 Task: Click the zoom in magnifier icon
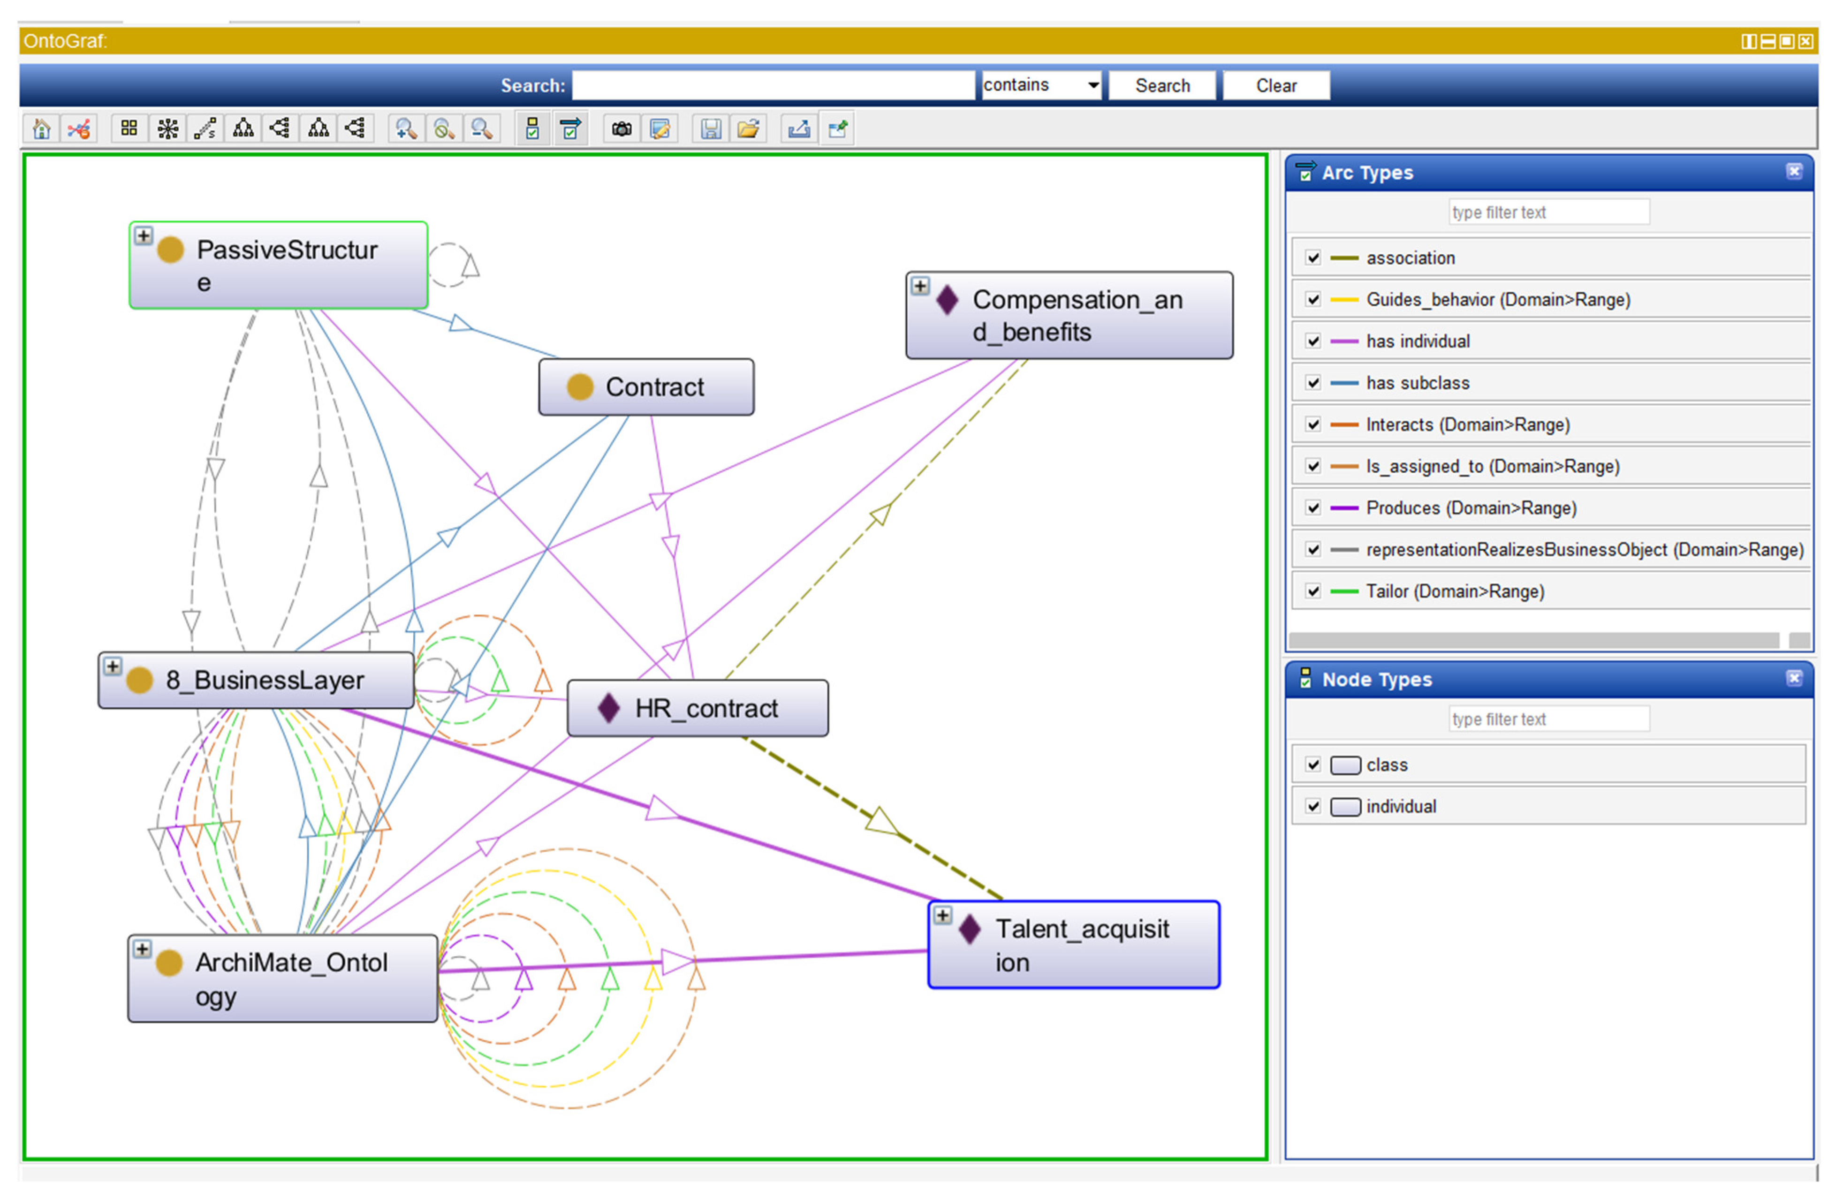pos(406,129)
